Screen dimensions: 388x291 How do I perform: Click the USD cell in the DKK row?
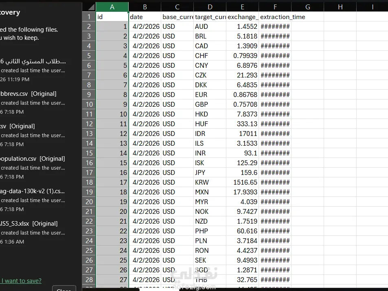178,85
